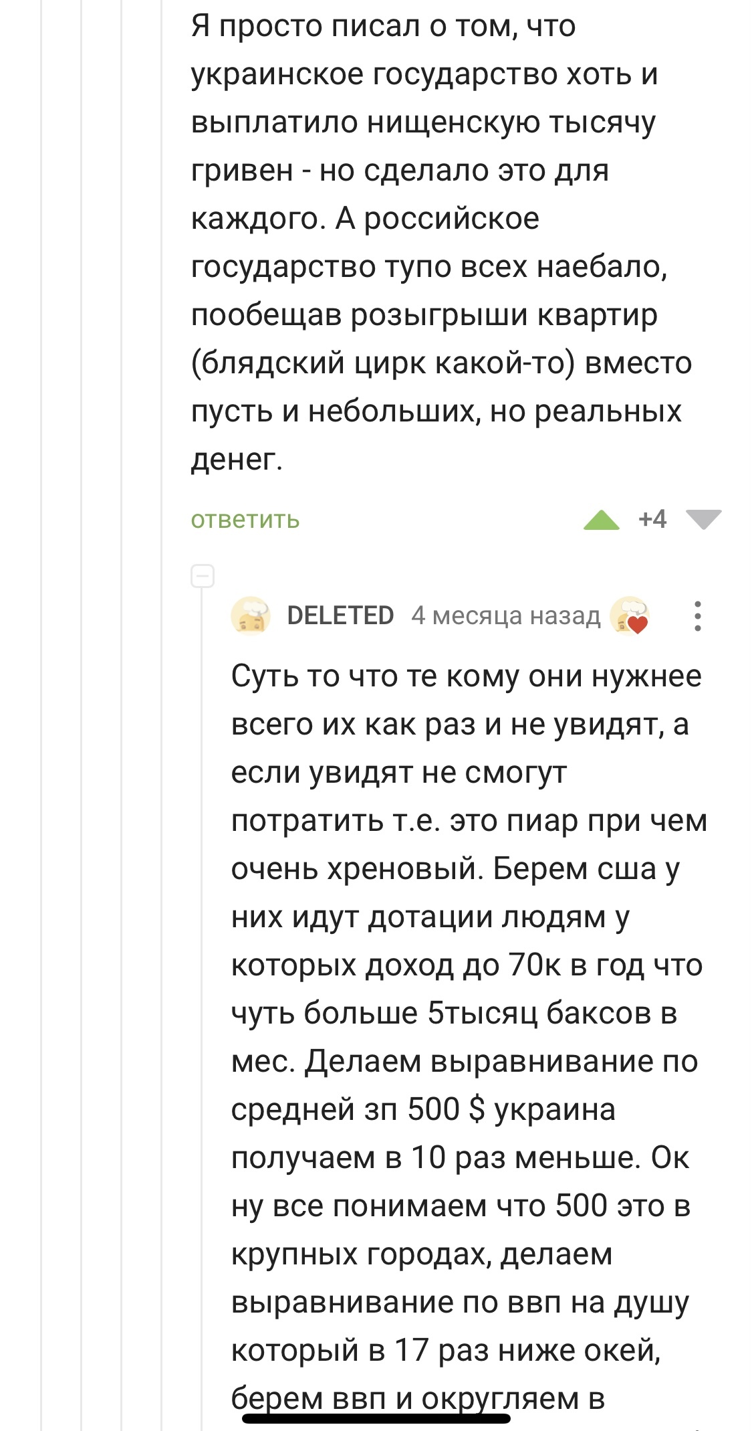Open the DELETED username profile

pos(340,615)
